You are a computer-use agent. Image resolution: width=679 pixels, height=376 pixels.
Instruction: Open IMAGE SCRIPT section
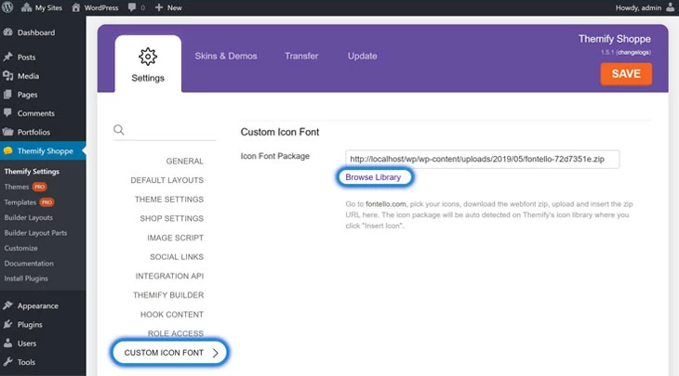[175, 238]
